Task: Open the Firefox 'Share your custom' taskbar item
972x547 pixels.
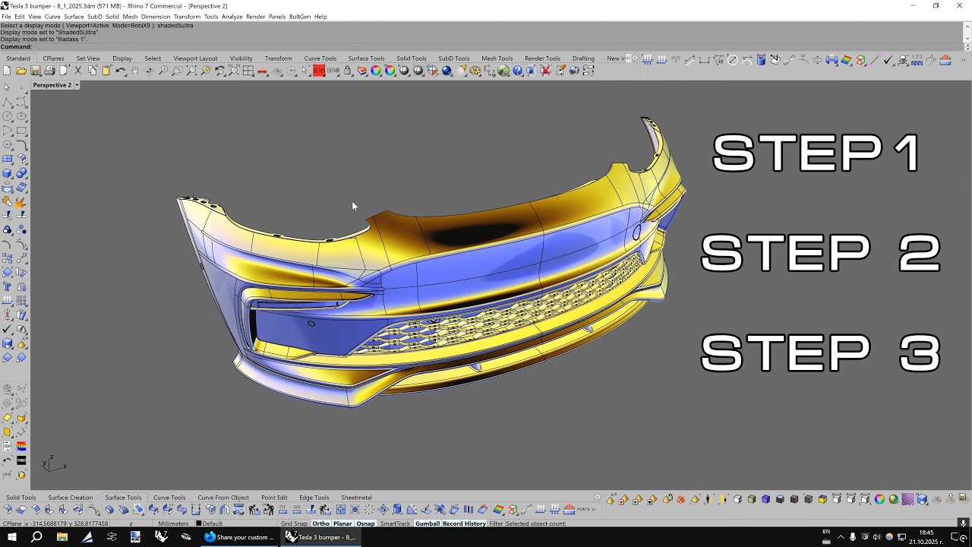Action: pyautogui.click(x=238, y=537)
